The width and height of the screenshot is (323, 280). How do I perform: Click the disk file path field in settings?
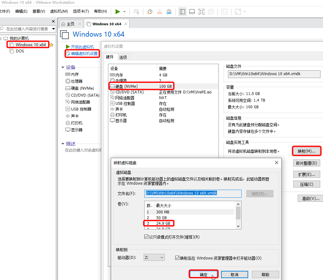click(274, 74)
